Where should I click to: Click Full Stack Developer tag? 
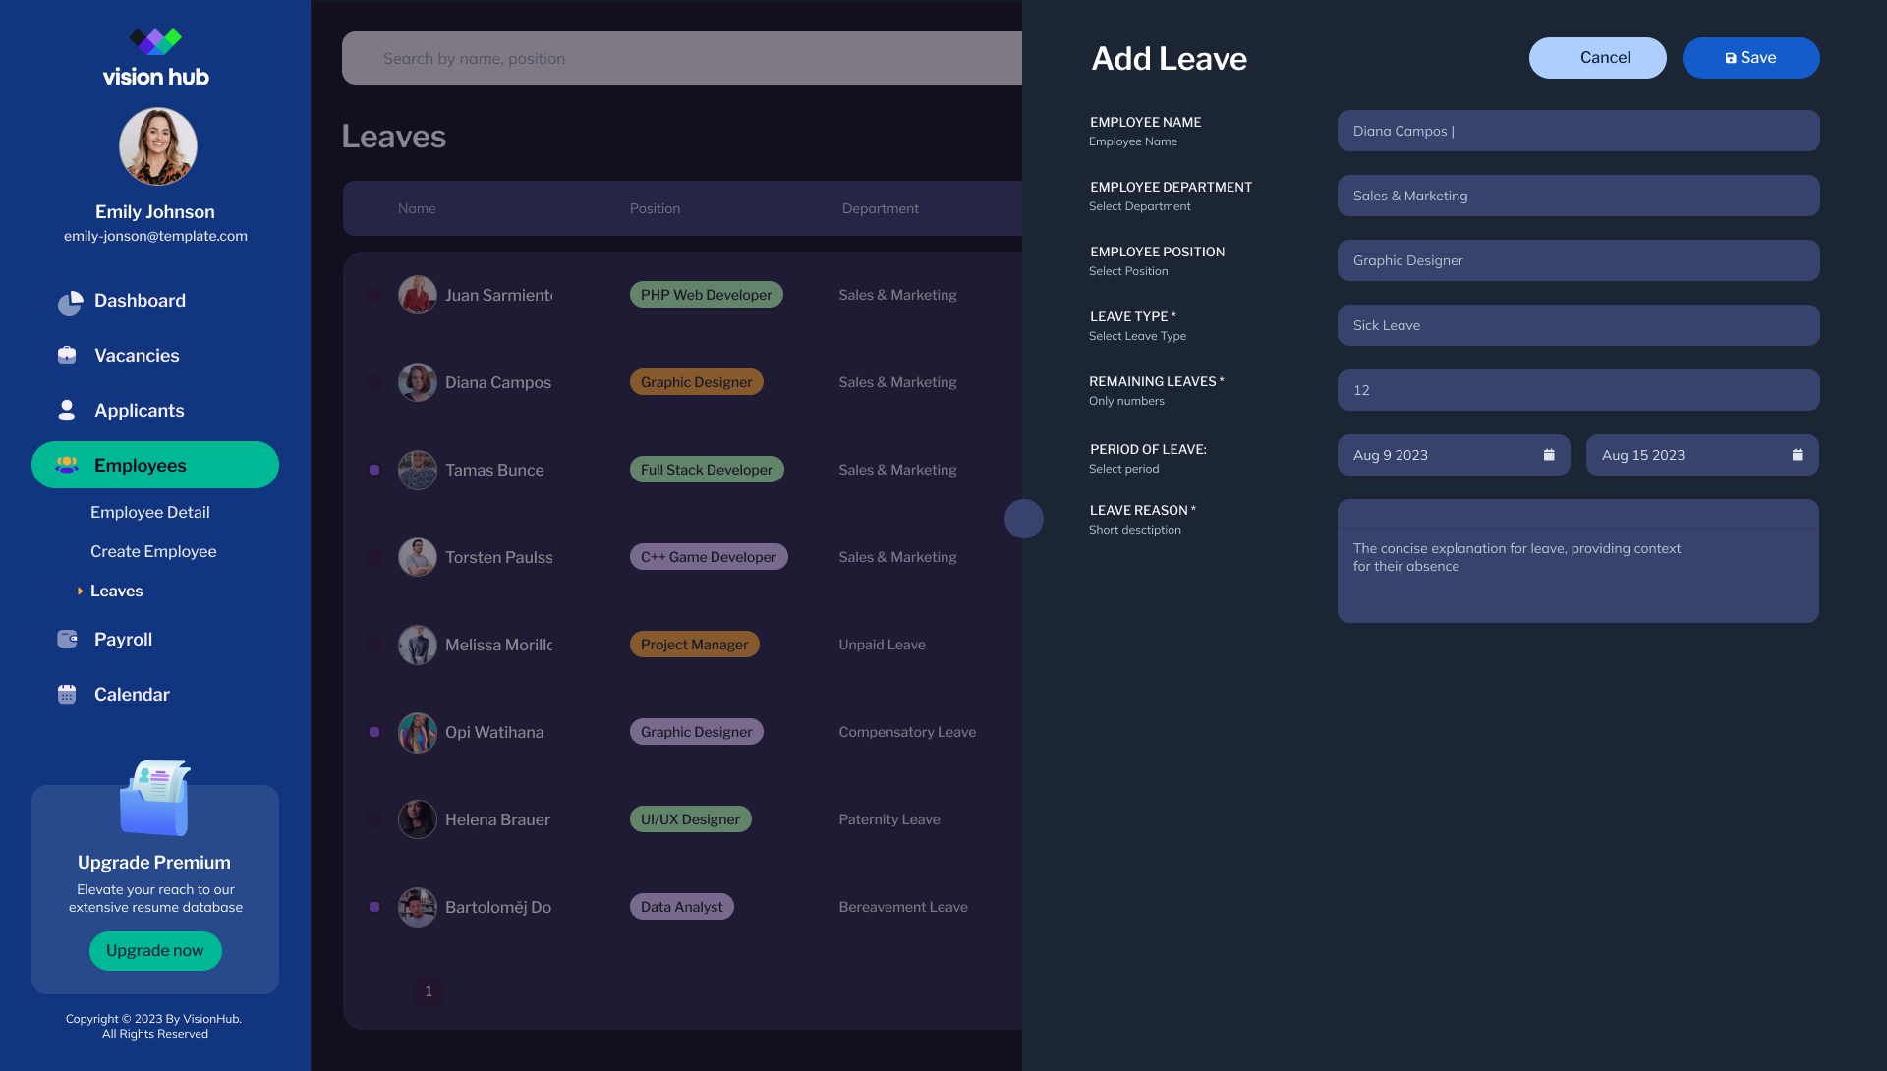707,470
